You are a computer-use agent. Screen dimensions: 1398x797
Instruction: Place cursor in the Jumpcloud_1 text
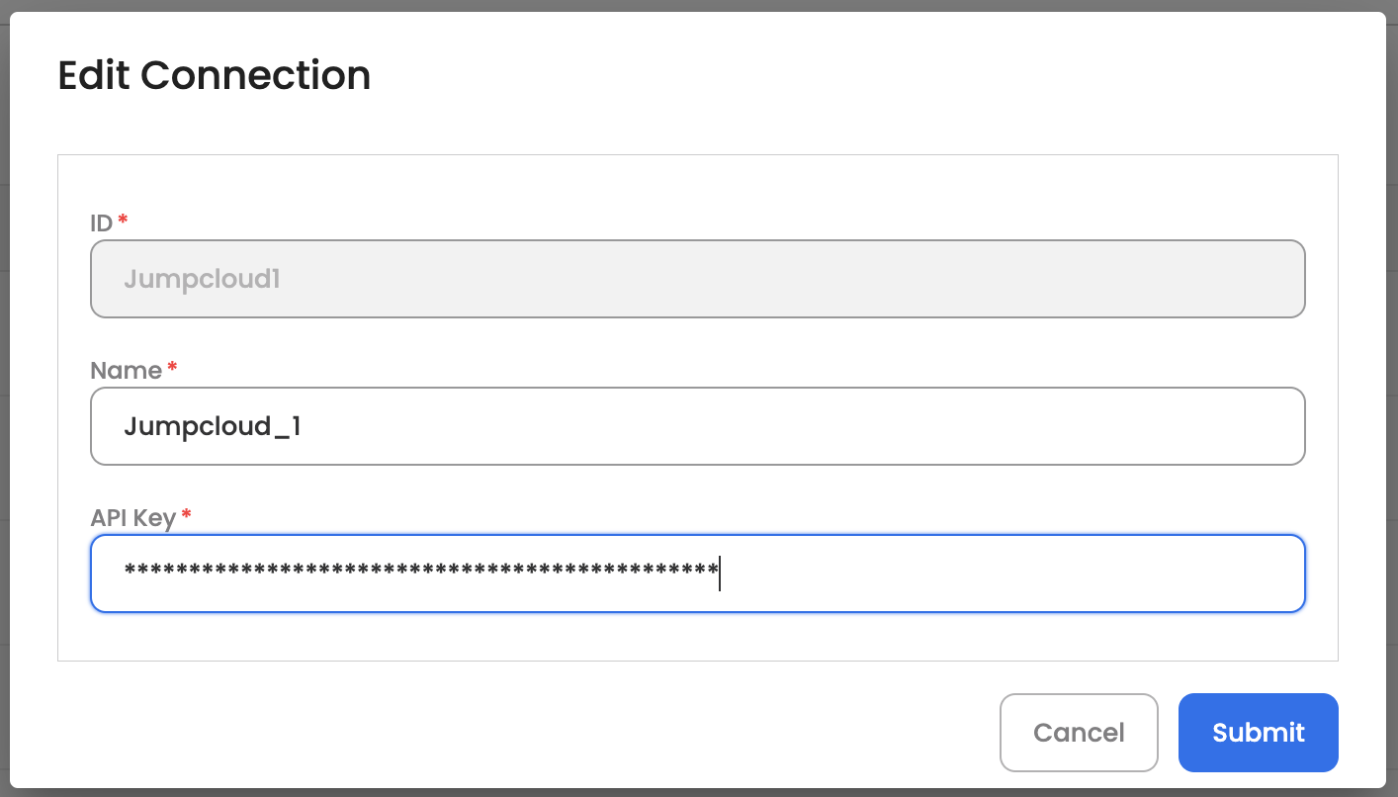point(212,426)
